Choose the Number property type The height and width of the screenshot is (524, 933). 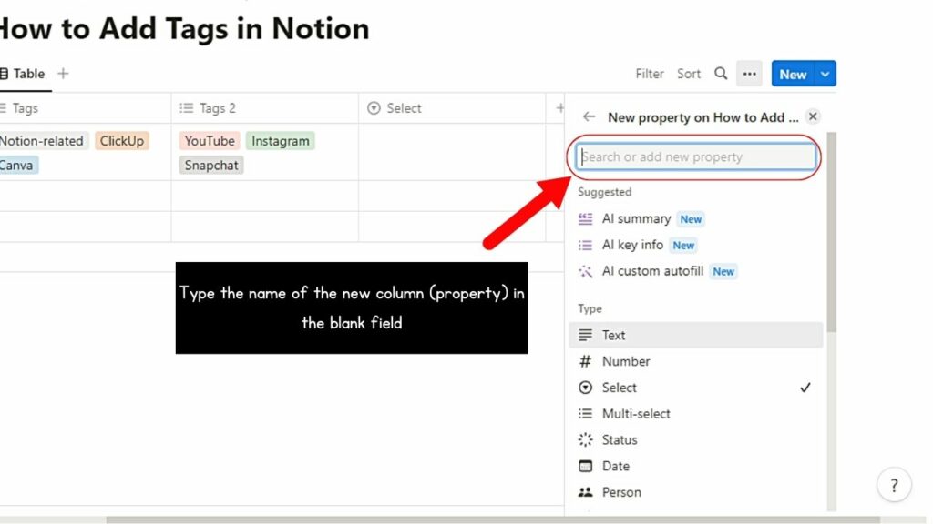(x=626, y=361)
